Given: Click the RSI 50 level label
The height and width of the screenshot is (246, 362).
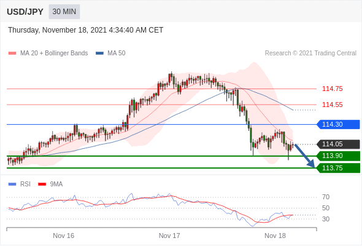Looking at the screenshot, I should coord(326,208).
